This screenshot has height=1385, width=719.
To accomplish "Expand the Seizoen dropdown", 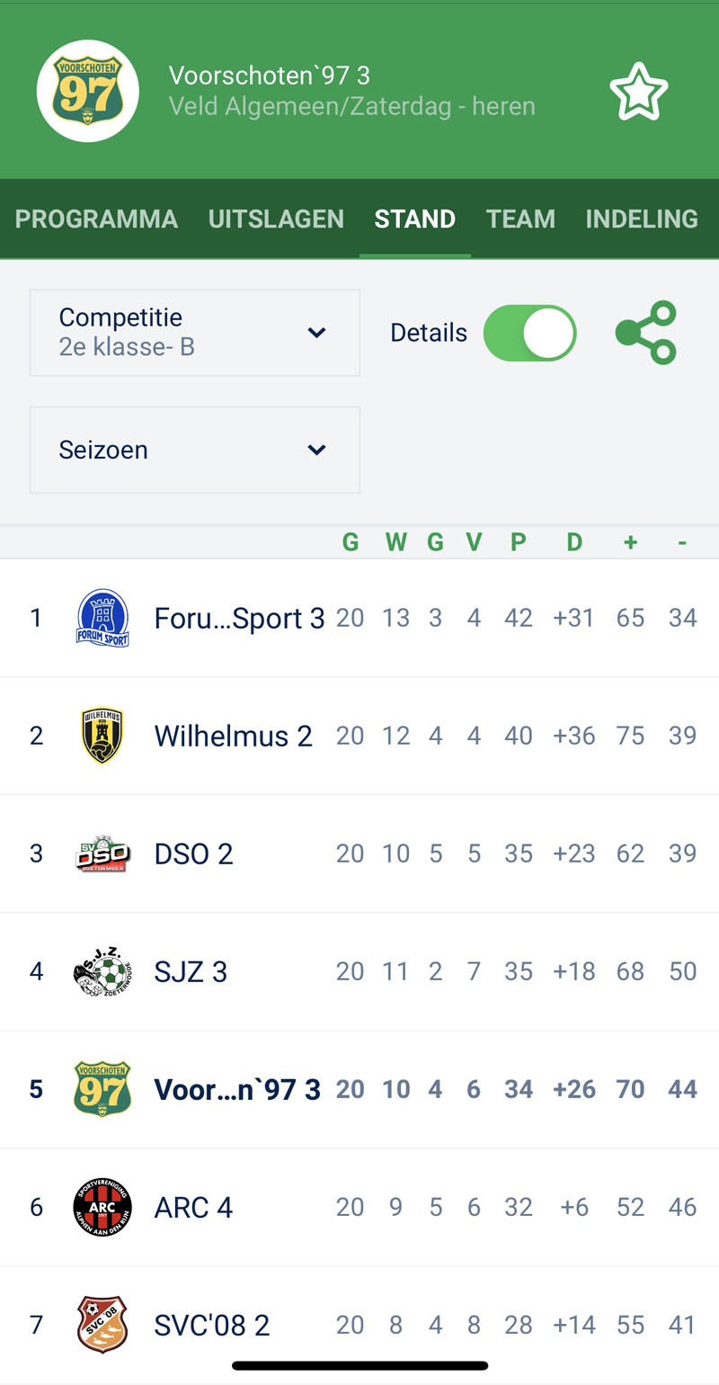I will click(x=195, y=450).
